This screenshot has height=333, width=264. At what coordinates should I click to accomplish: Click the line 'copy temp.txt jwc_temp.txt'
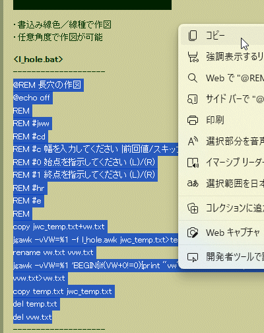(63, 291)
